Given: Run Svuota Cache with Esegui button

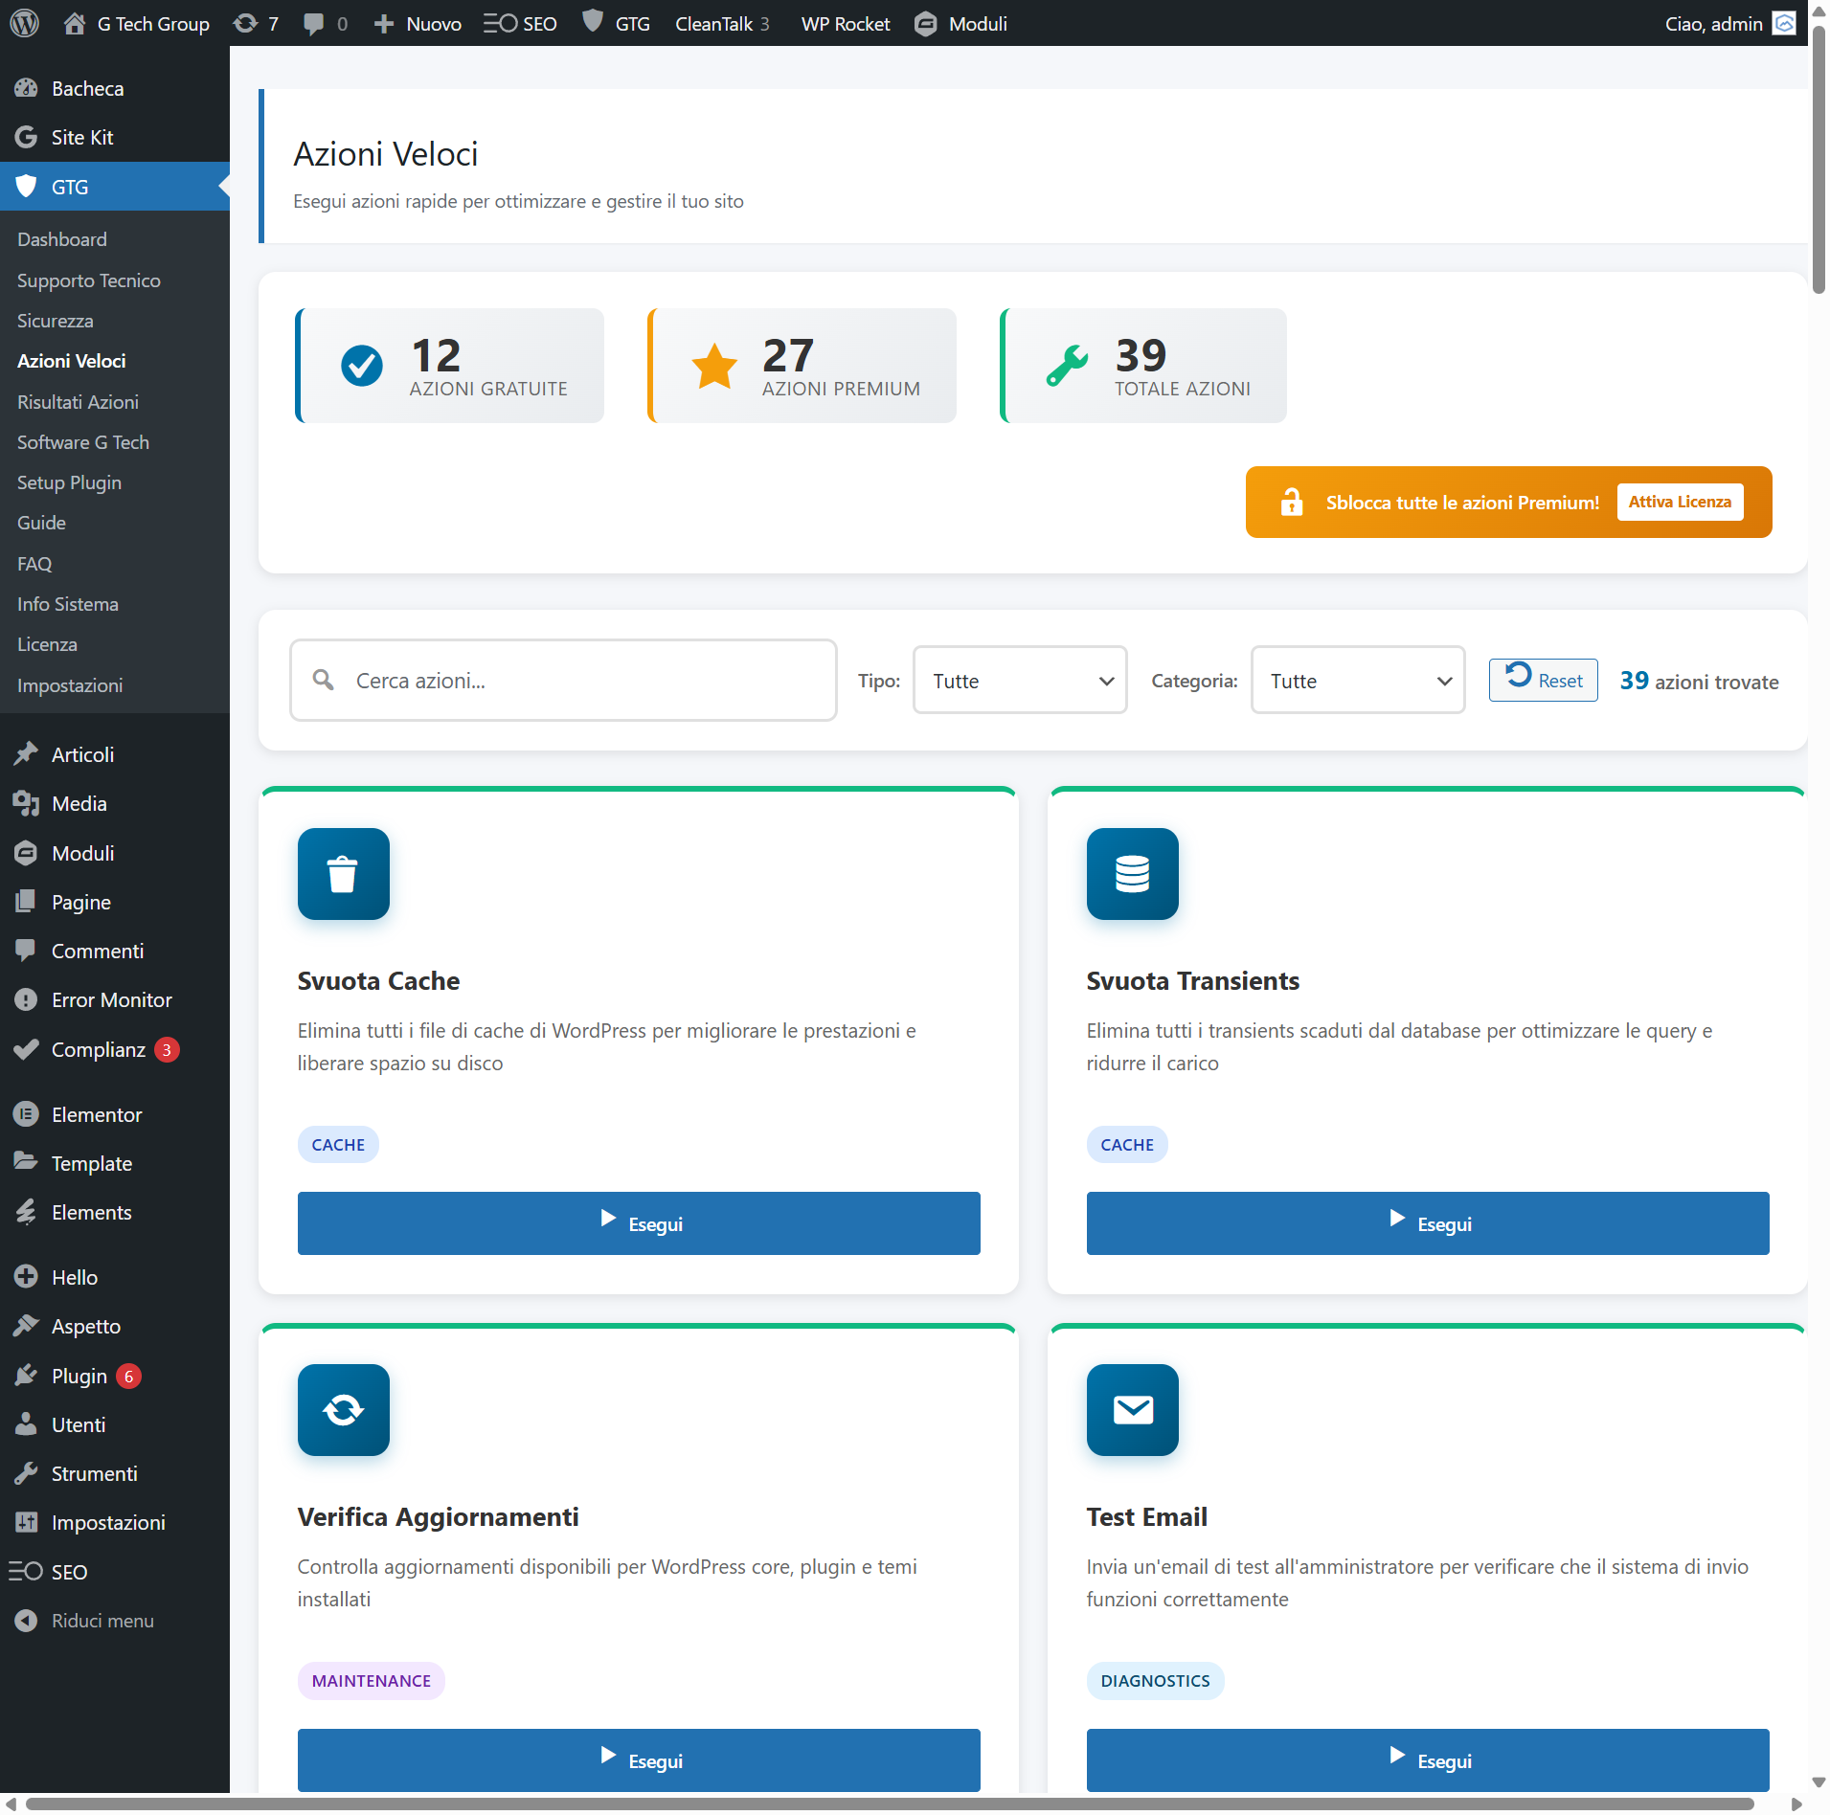Looking at the screenshot, I should tap(639, 1223).
